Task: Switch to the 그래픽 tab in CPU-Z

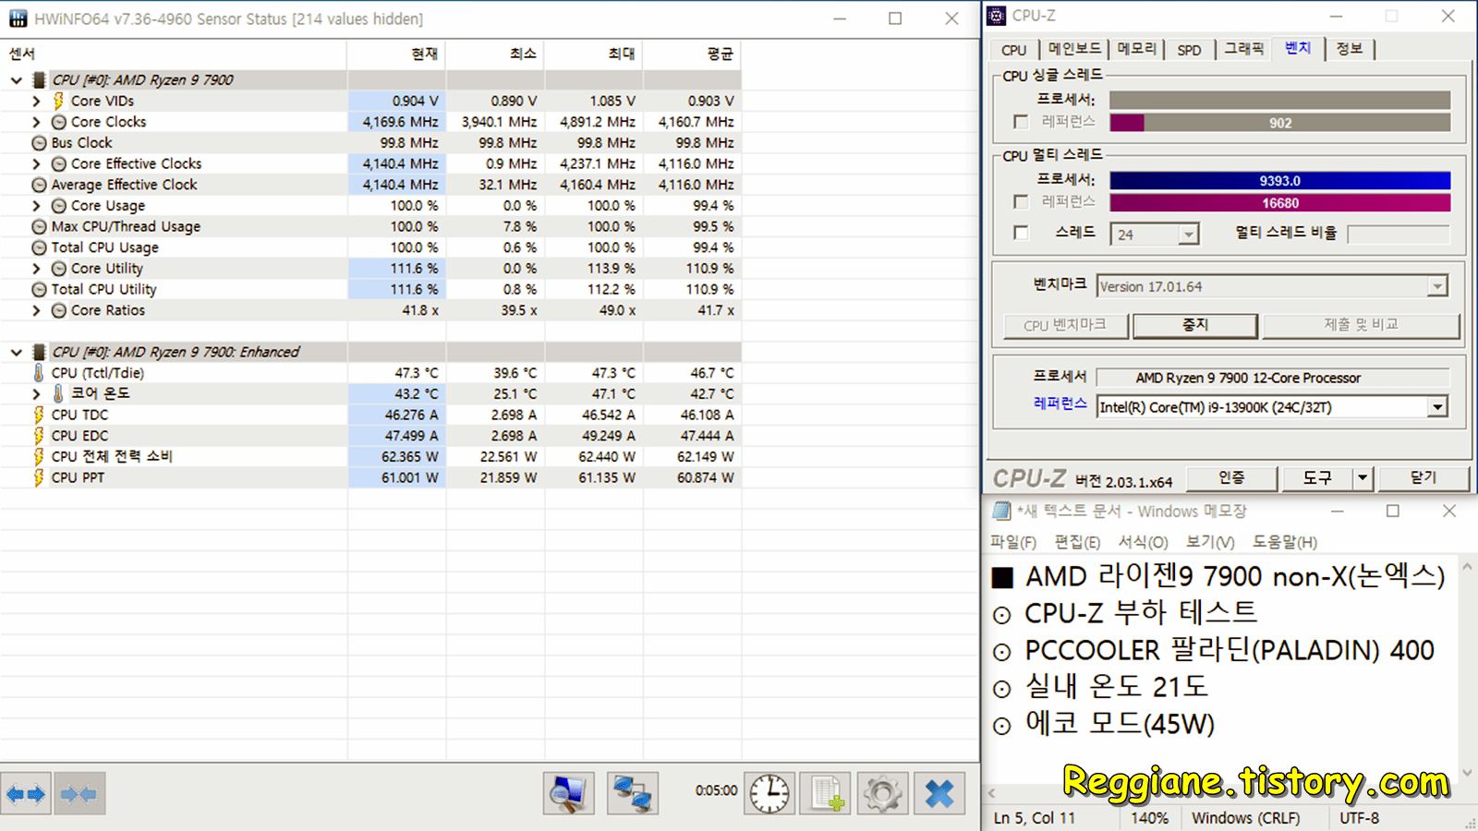Action: [1243, 49]
